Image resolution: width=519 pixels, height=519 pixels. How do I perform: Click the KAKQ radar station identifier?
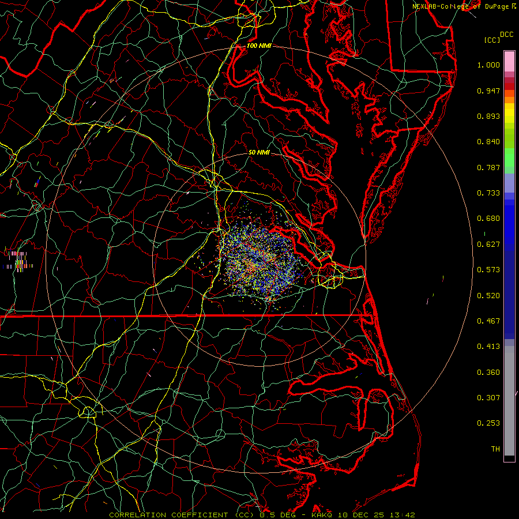point(323,515)
